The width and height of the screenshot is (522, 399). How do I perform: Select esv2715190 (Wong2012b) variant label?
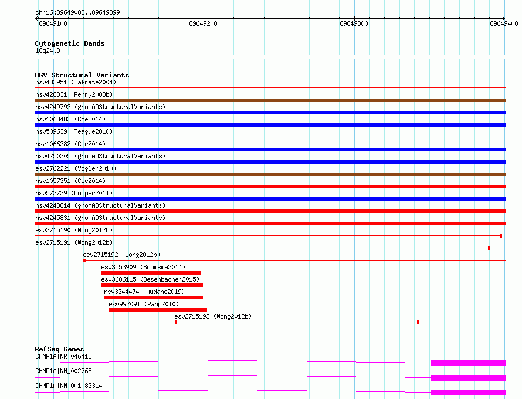74,230
